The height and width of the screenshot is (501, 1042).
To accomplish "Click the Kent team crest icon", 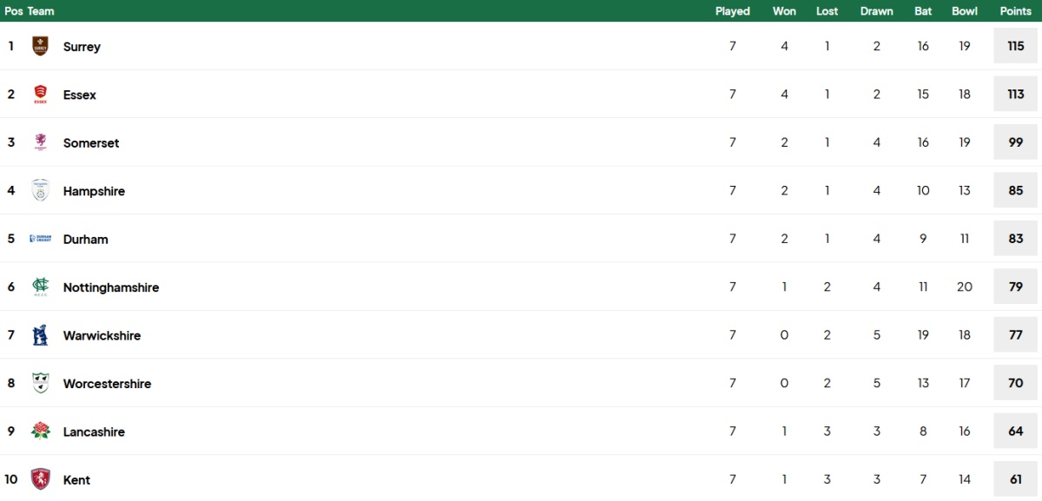I will tap(40, 479).
